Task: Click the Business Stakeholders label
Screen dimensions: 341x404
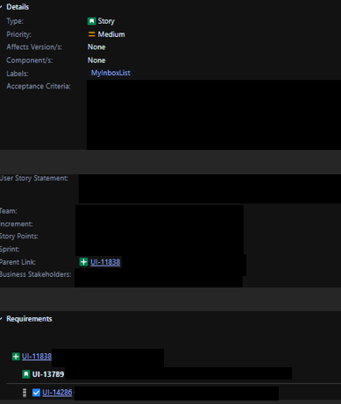Action: click(35, 274)
